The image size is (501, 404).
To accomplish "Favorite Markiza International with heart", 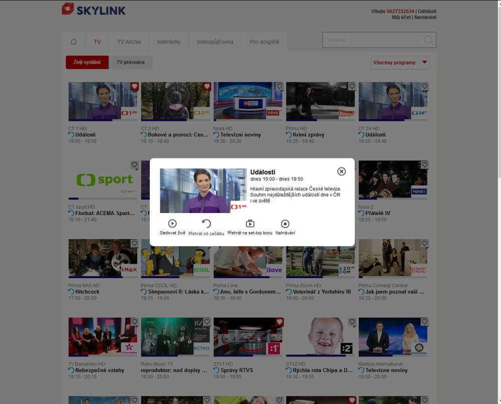I will pyautogui.click(x=425, y=322).
